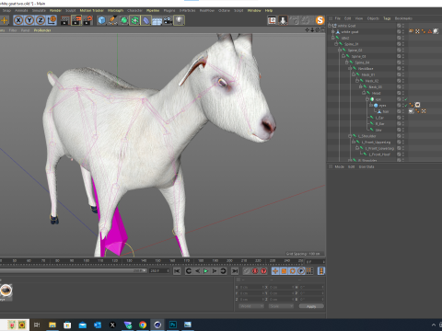The height and width of the screenshot is (331, 442).
Task: Toggle the X axis lock icon
Action: (18, 20)
